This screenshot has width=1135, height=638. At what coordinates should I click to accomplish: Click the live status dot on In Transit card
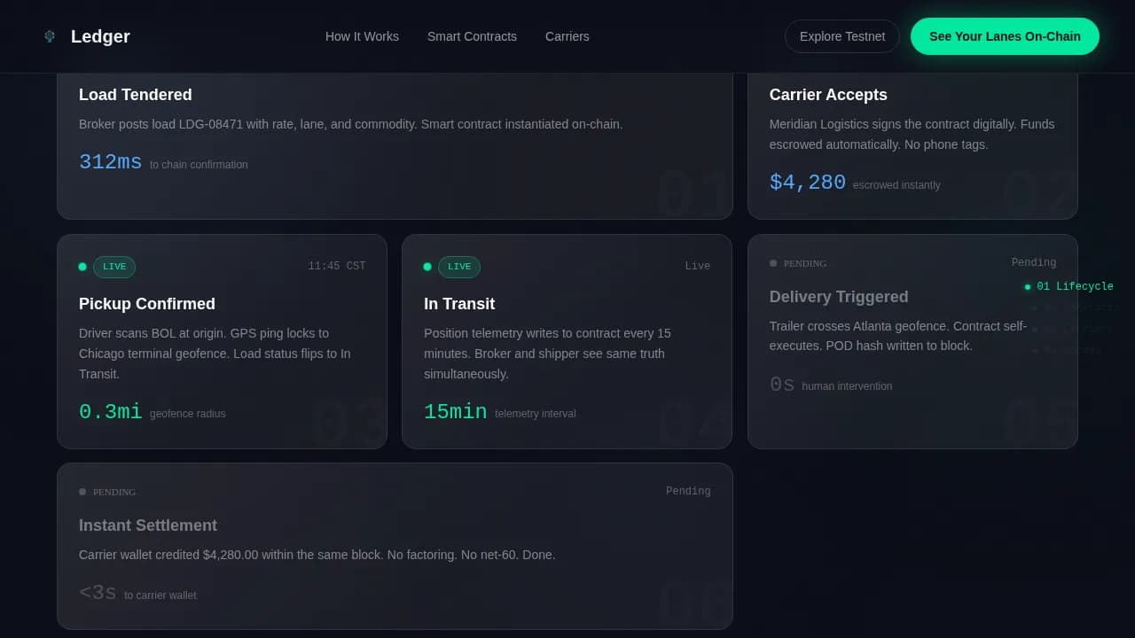click(x=427, y=266)
